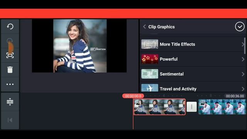
Task: Select the striped-shirt girl timeline clip
Action: pyautogui.click(x=159, y=107)
